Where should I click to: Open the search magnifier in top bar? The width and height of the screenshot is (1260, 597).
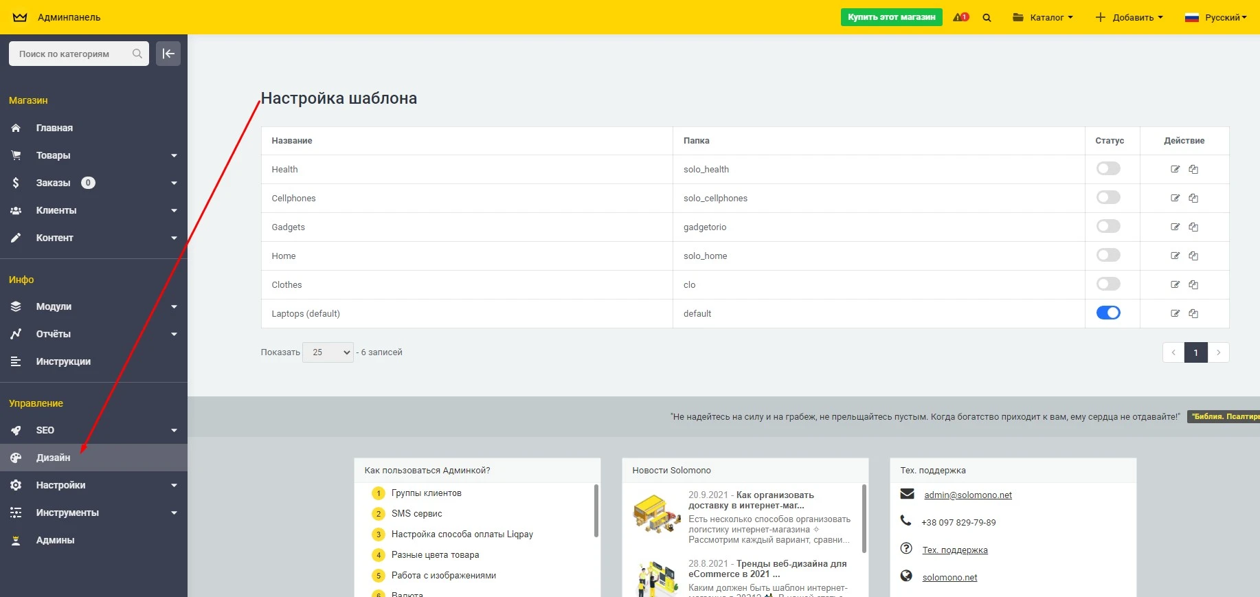click(x=987, y=18)
